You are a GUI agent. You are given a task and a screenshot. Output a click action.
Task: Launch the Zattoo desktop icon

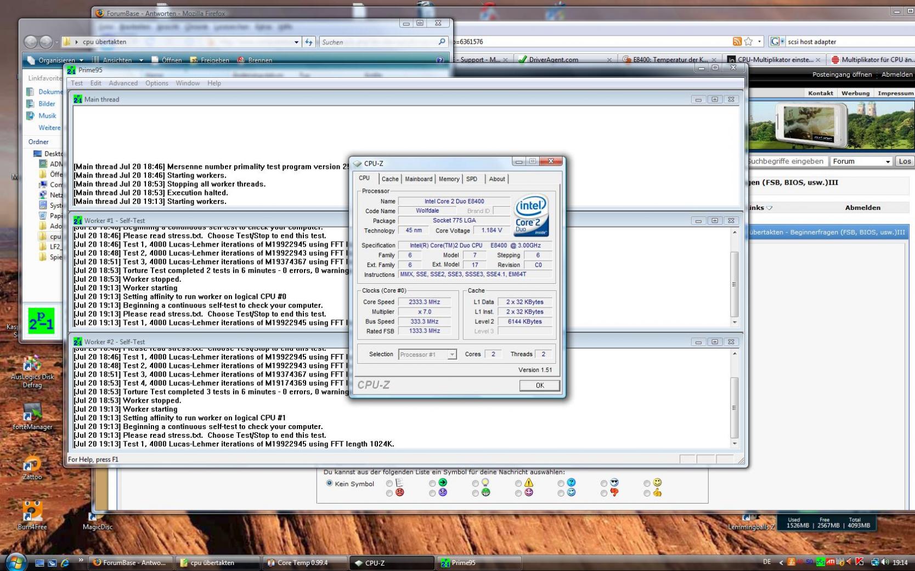32,467
